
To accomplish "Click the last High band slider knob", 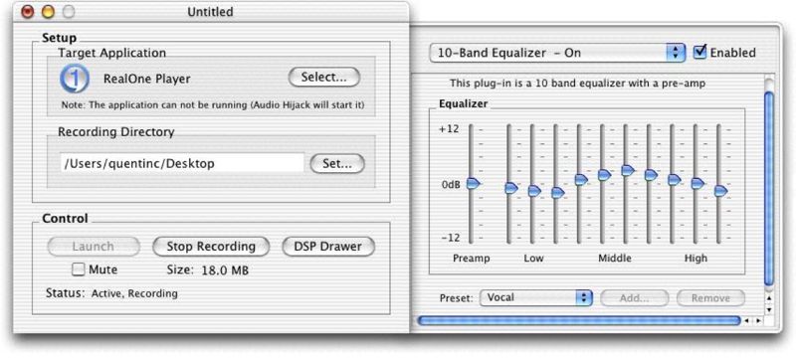I will [x=720, y=191].
